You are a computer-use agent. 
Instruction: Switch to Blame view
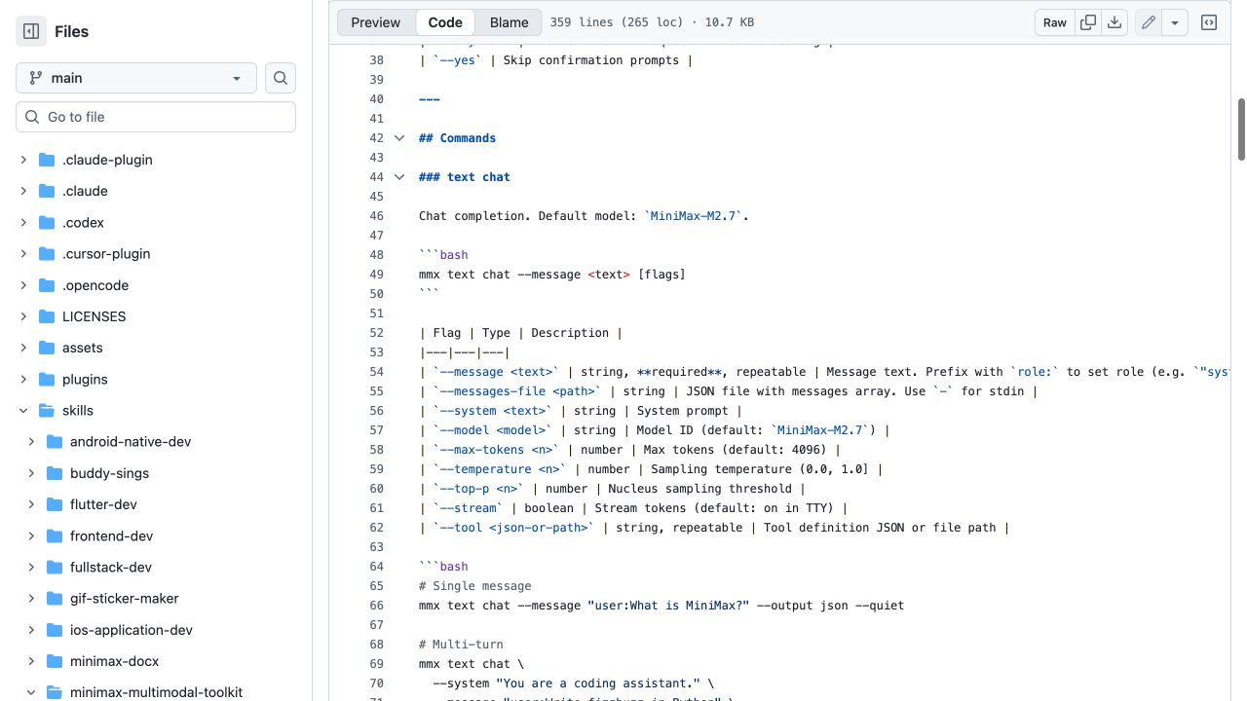510,22
